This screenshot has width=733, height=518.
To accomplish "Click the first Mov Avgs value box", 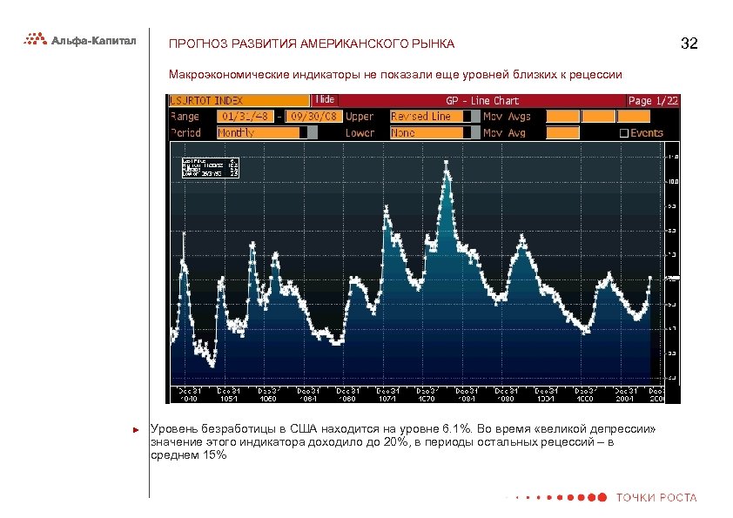I will coord(563,116).
